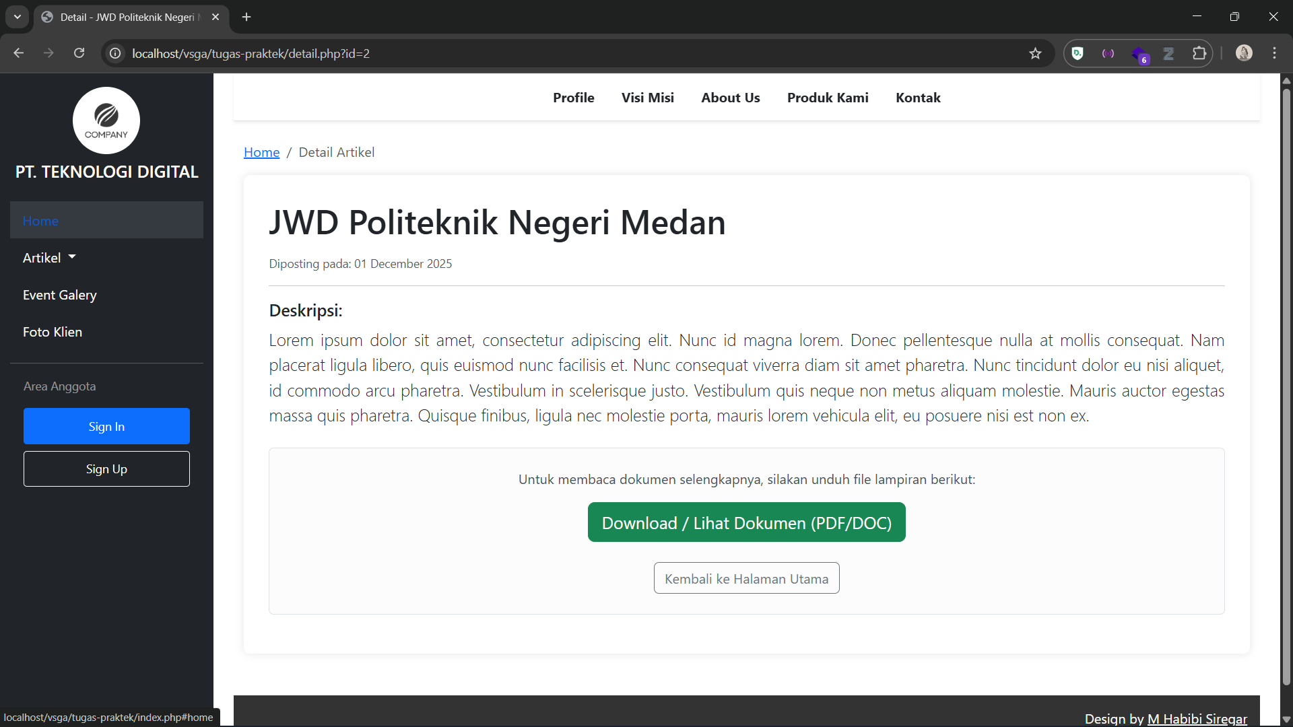Open the Chrome profile avatar
Viewport: 1293px width, 727px height.
pyautogui.click(x=1244, y=53)
